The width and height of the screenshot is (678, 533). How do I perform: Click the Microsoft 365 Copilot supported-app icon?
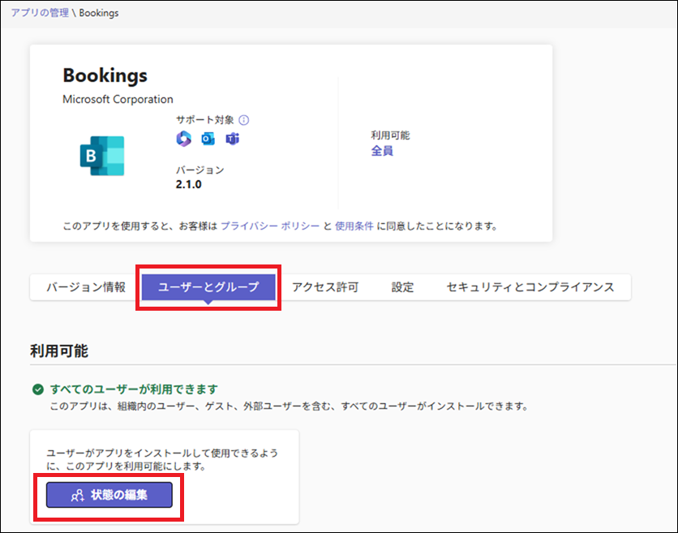[184, 139]
